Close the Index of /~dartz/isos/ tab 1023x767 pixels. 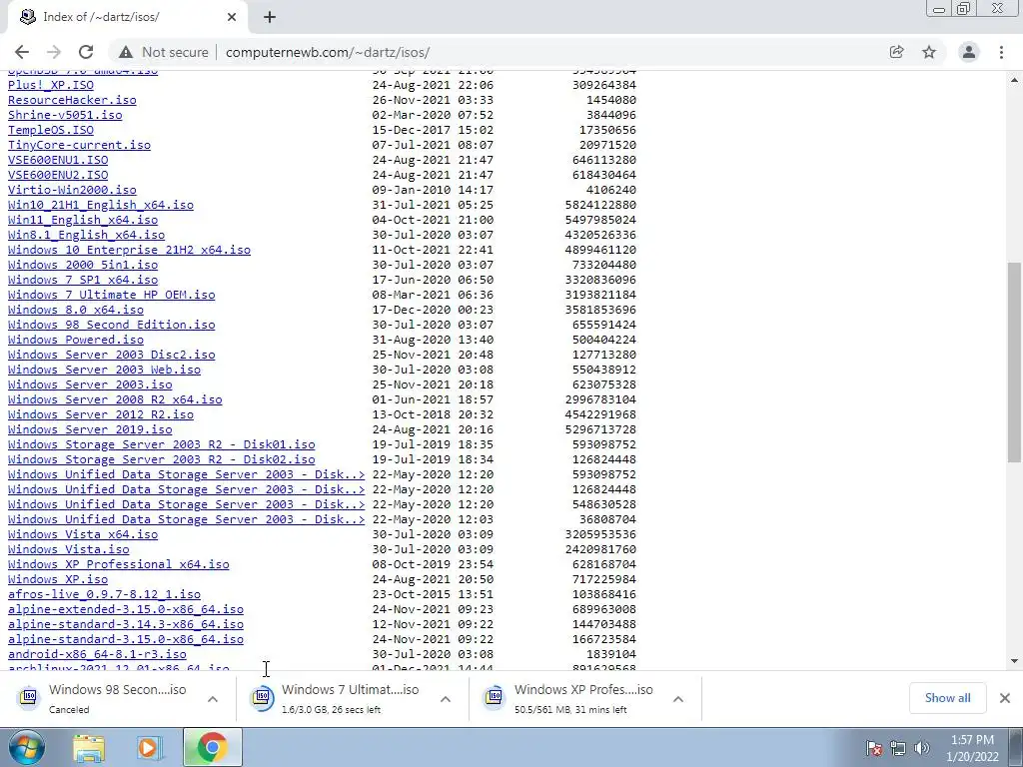[232, 17]
